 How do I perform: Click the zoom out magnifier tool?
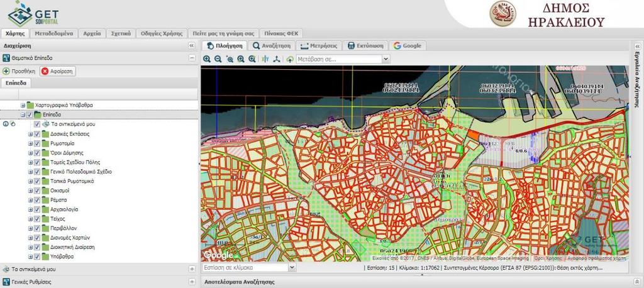[x=218, y=59]
